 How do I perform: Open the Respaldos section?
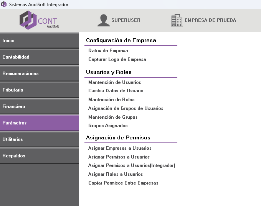tap(39, 156)
